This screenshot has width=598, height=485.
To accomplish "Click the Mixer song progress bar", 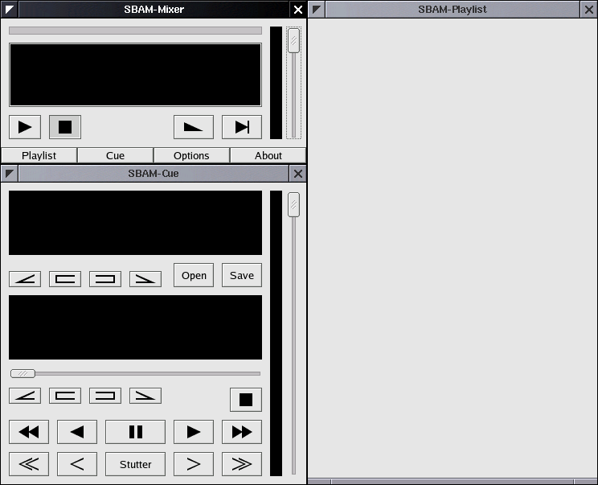I will click(x=135, y=31).
